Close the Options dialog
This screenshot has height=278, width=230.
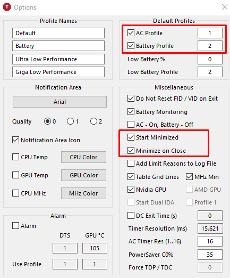[225, 7]
